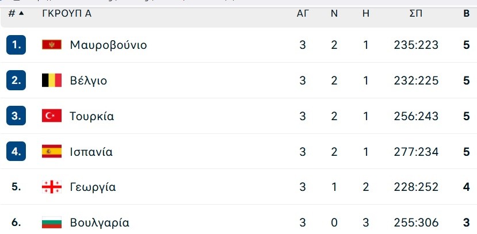Click the Γεωργία team name
The width and height of the screenshot is (477, 234).
click(93, 187)
